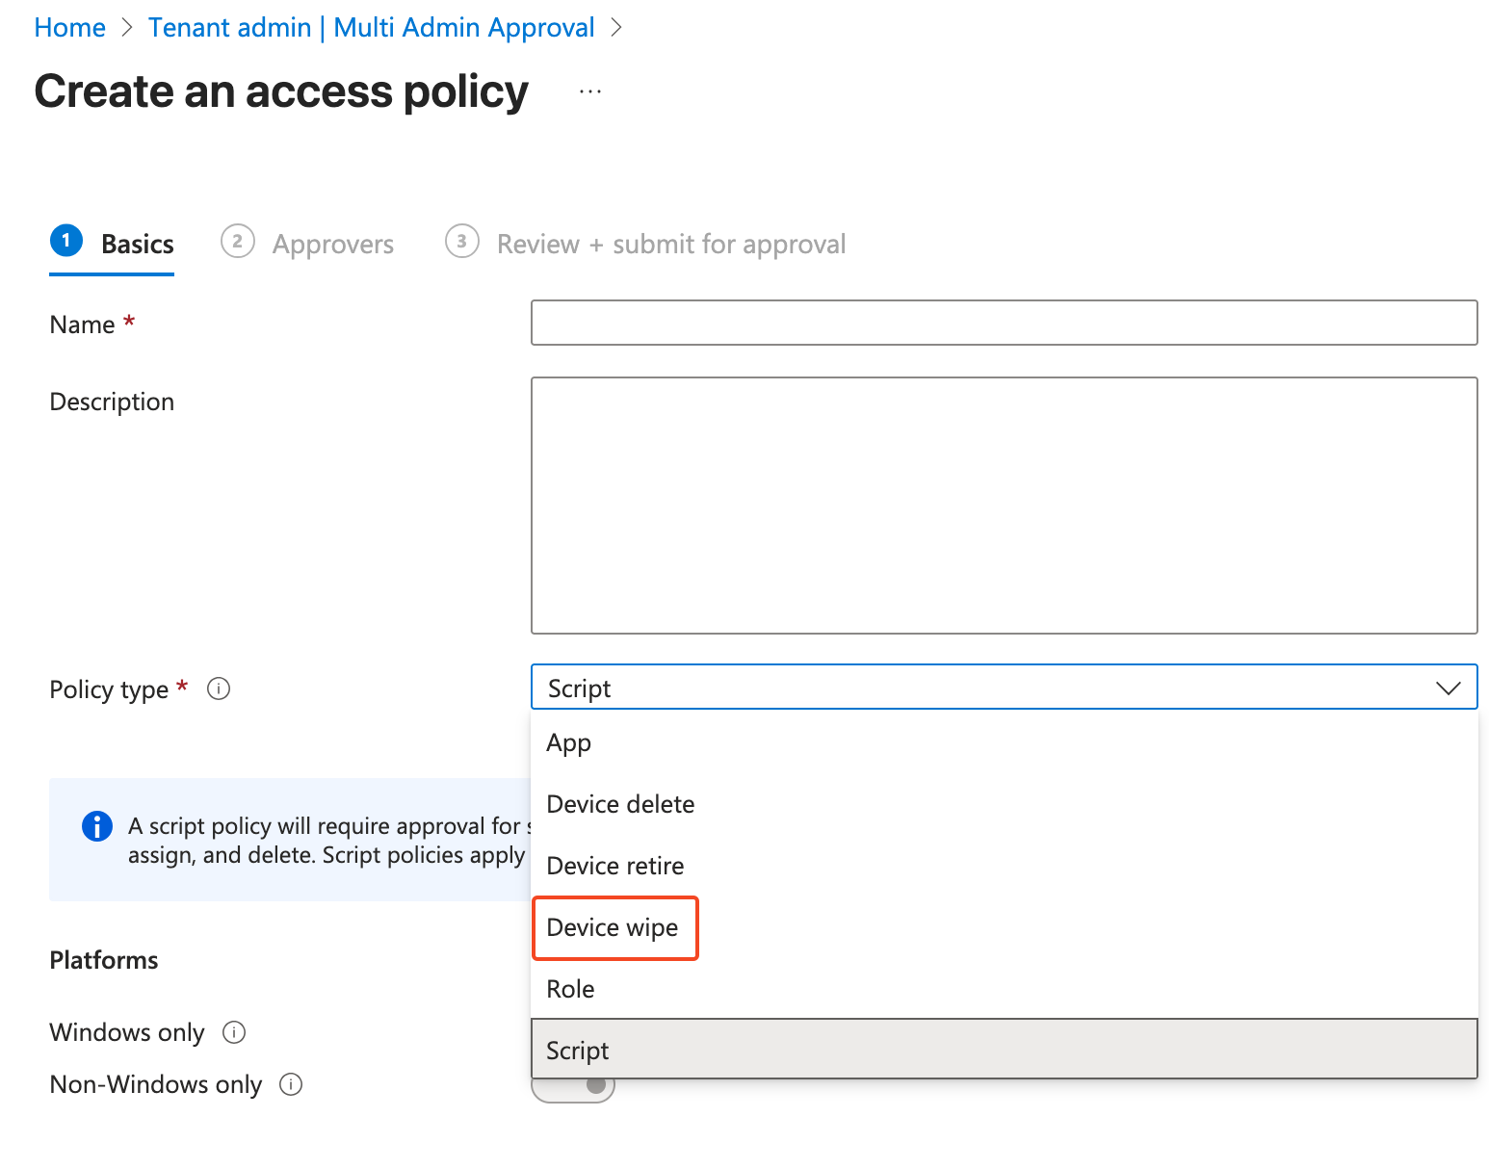Image resolution: width=1489 pixels, height=1169 pixels.
Task: Click the step 1 Basics circle icon
Action: [x=66, y=241]
